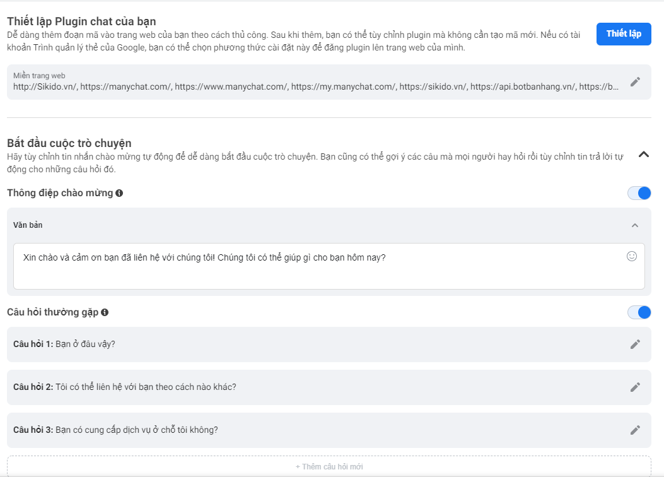Click the Văn bản header label
The image size is (664, 477).
point(28,225)
